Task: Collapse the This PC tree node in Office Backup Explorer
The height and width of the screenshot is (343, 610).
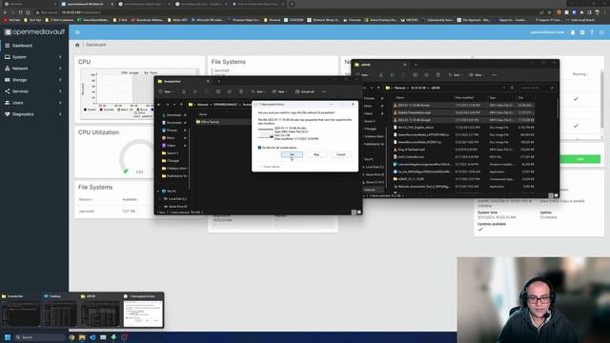Action: [x=158, y=192]
